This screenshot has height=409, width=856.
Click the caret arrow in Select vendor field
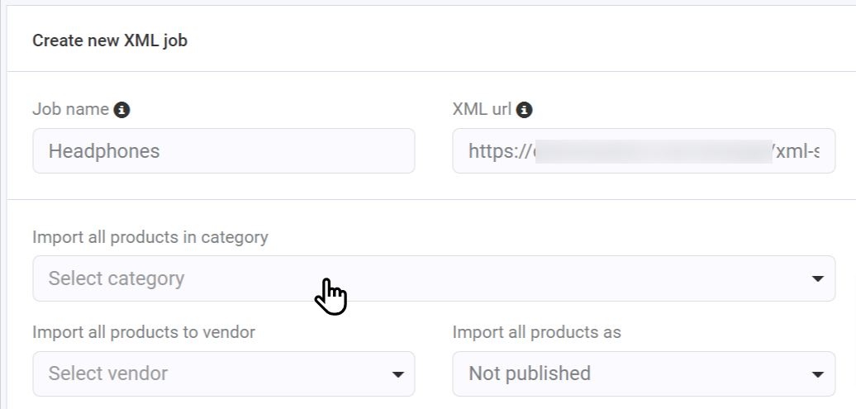tap(398, 374)
